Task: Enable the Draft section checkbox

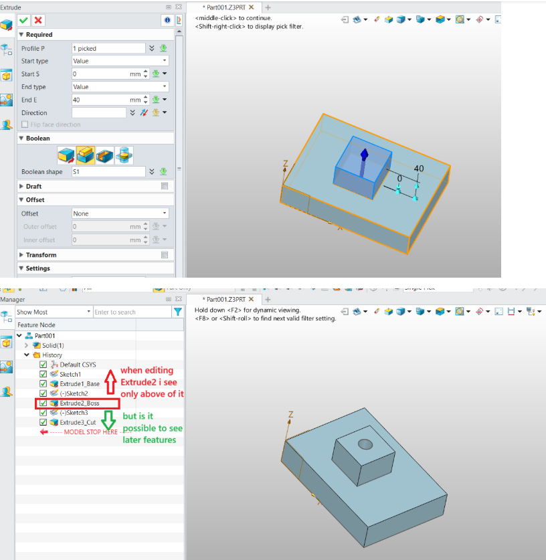Action: (x=165, y=187)
